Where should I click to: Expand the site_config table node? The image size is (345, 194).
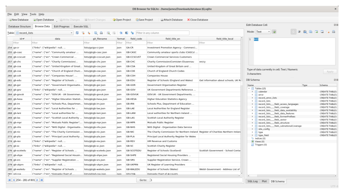pos(252,129)
